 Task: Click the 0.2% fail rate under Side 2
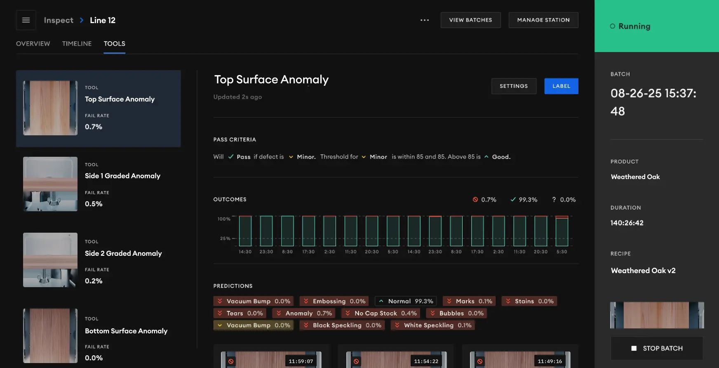[x=94, y=281]
